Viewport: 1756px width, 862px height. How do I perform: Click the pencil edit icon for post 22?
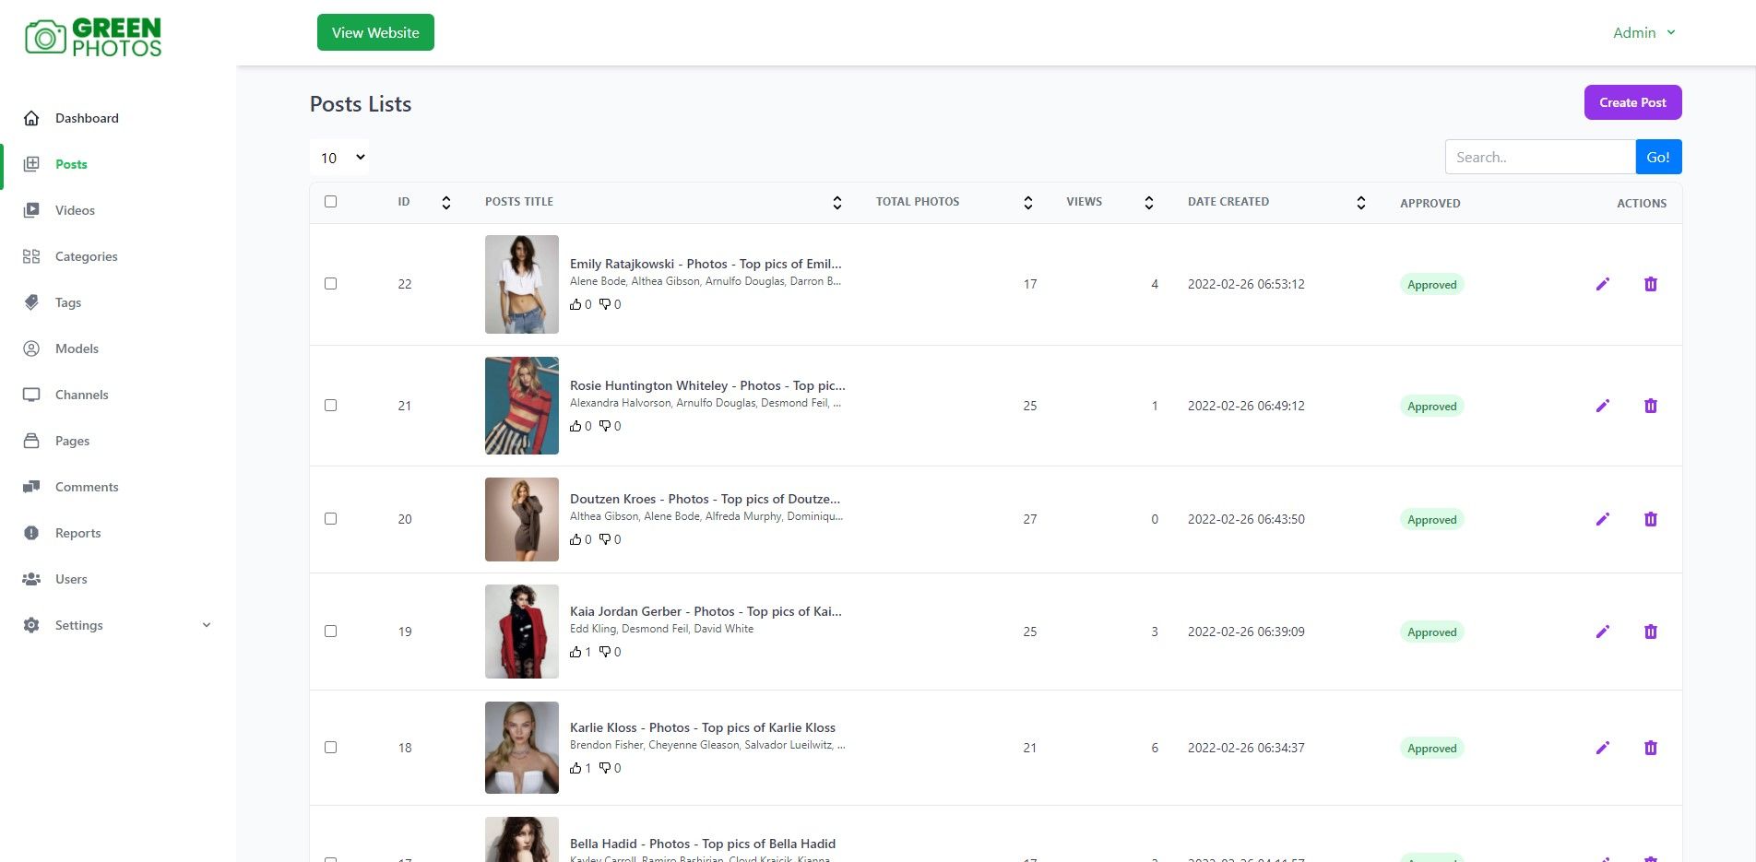pos(1602,284)
